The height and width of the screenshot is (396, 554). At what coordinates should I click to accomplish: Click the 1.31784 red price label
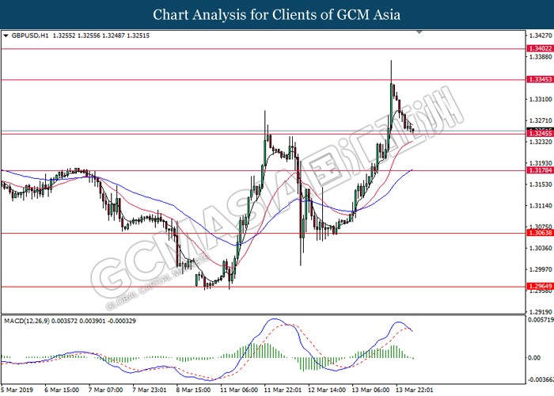click(x=541, y=171)
